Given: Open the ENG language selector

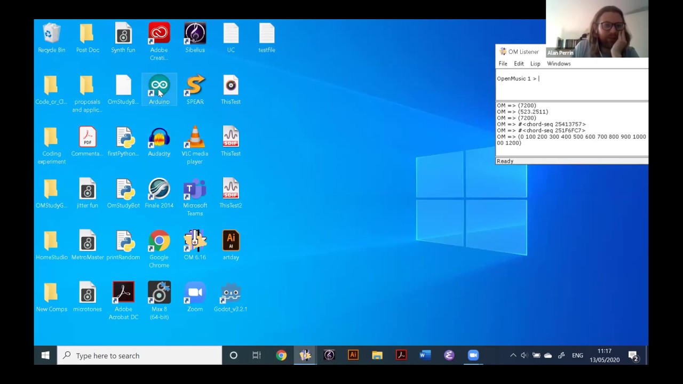Looking at the screenshot, I should [x=577, y=355].
